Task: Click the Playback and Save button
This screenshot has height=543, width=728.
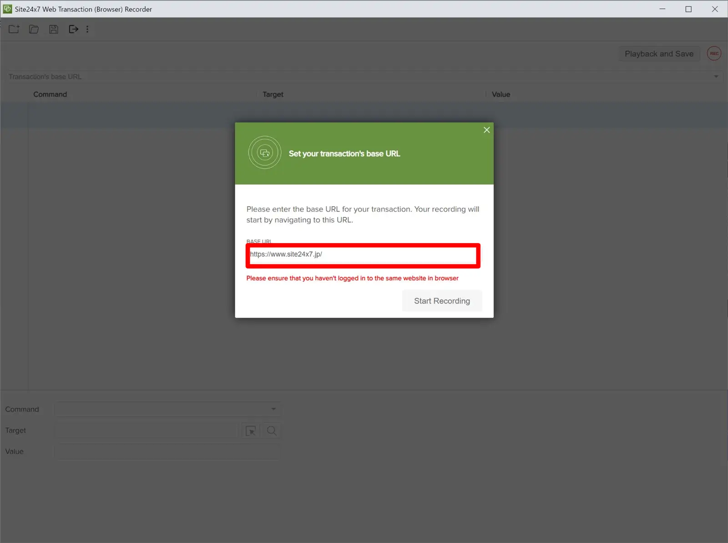Action: click(x=659, y=54)
